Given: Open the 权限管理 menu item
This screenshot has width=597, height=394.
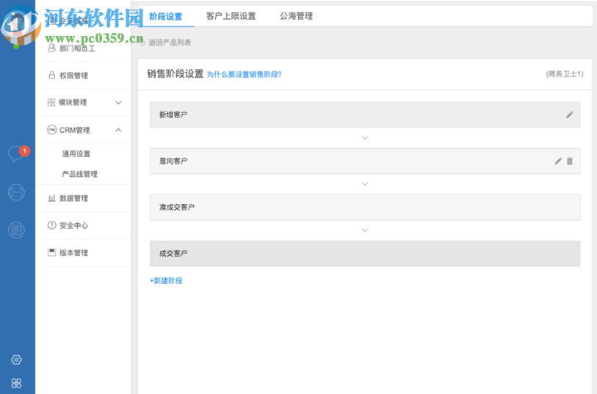Looking at the screenshot, I should pos(84,76).
